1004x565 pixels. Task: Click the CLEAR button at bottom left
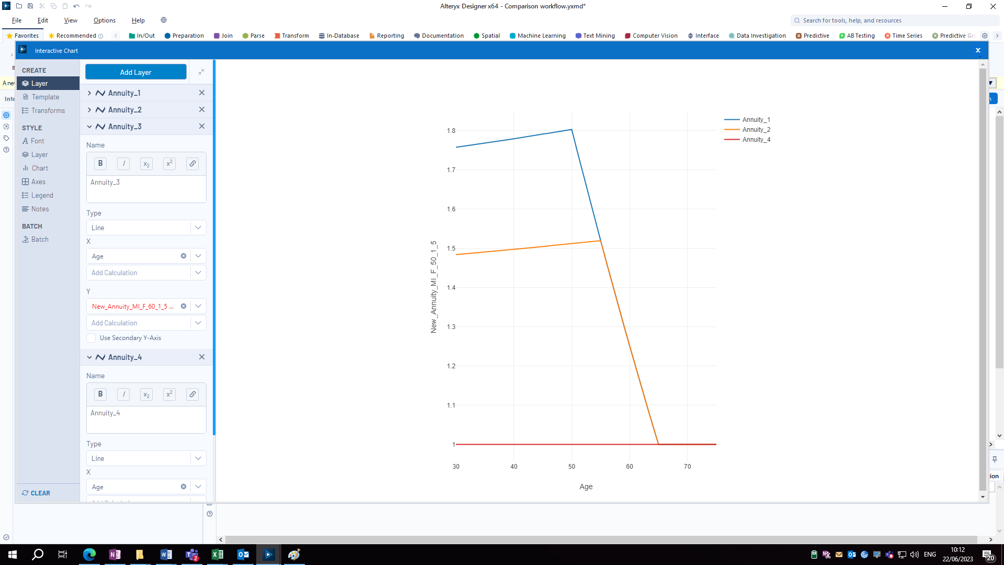coord(36,493)
